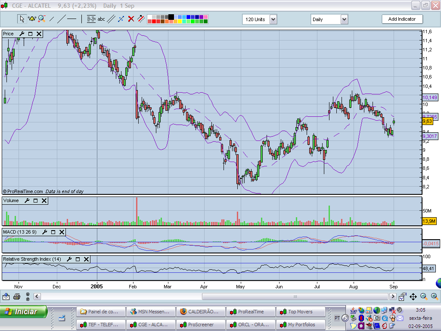Open the 120 Units dropdown
441x331 pixels.
273,19
